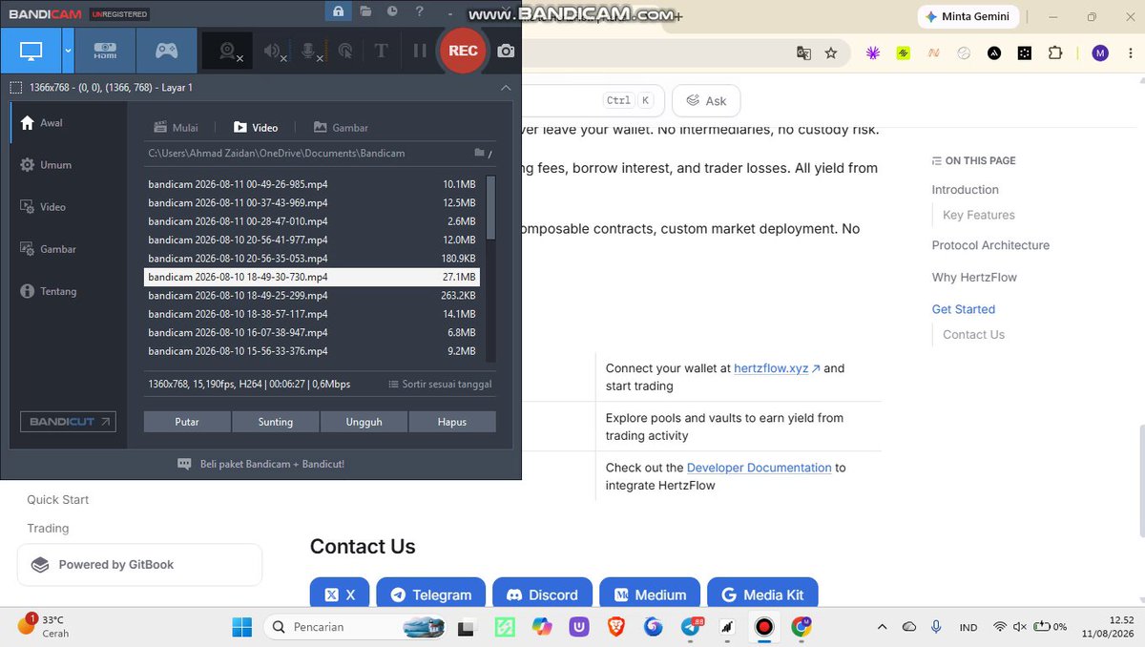Click the Hapus button
Image resolution: width=1145 pixels, height=647 pixels.
click(452, 422)
